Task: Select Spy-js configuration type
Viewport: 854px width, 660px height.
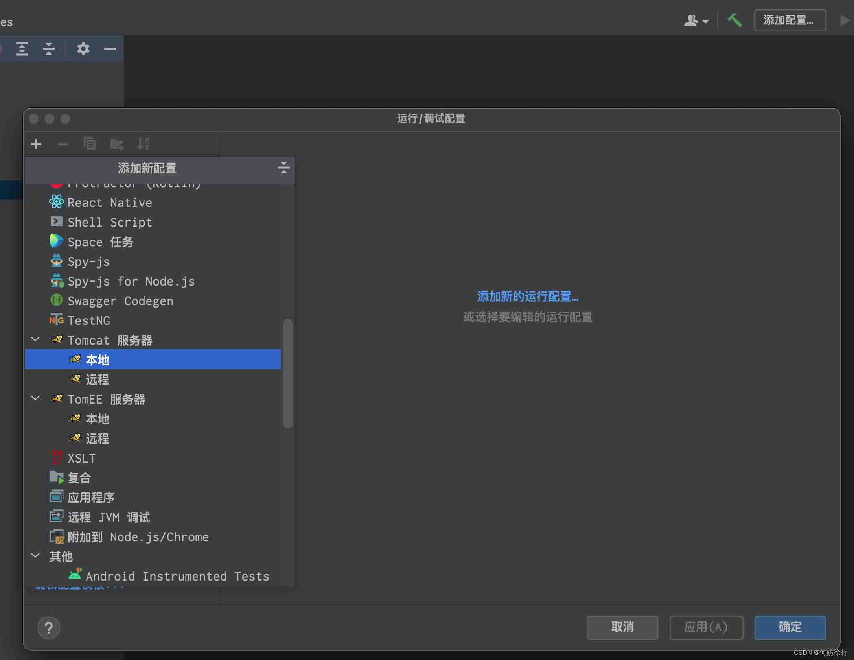Action: [x=153, y=261]
